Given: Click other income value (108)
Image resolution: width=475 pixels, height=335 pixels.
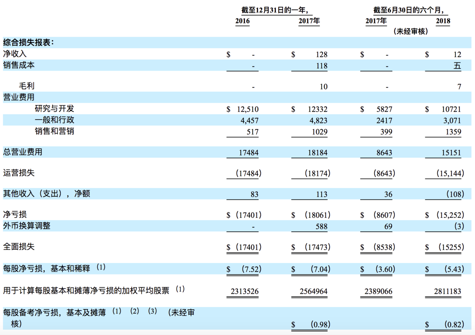Looking at the screenshot, I should coord(455,194).
